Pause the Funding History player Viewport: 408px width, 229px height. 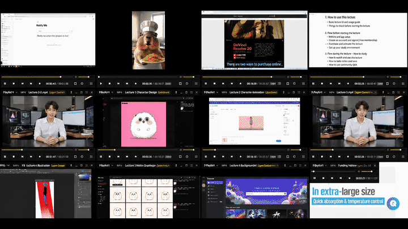314,178
